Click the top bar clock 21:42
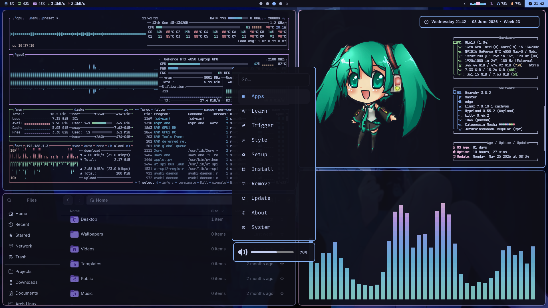Image resolution: width=548 pixels, height=308 pixels. click(536, 4)
